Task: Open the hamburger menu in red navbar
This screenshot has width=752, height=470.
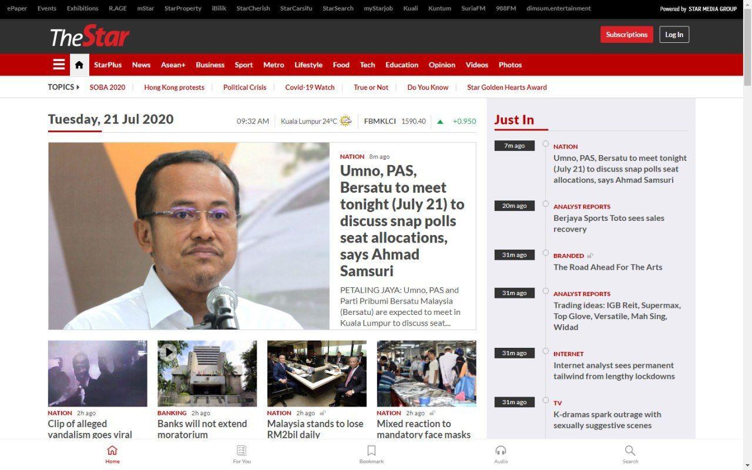Action: point(59,65)
